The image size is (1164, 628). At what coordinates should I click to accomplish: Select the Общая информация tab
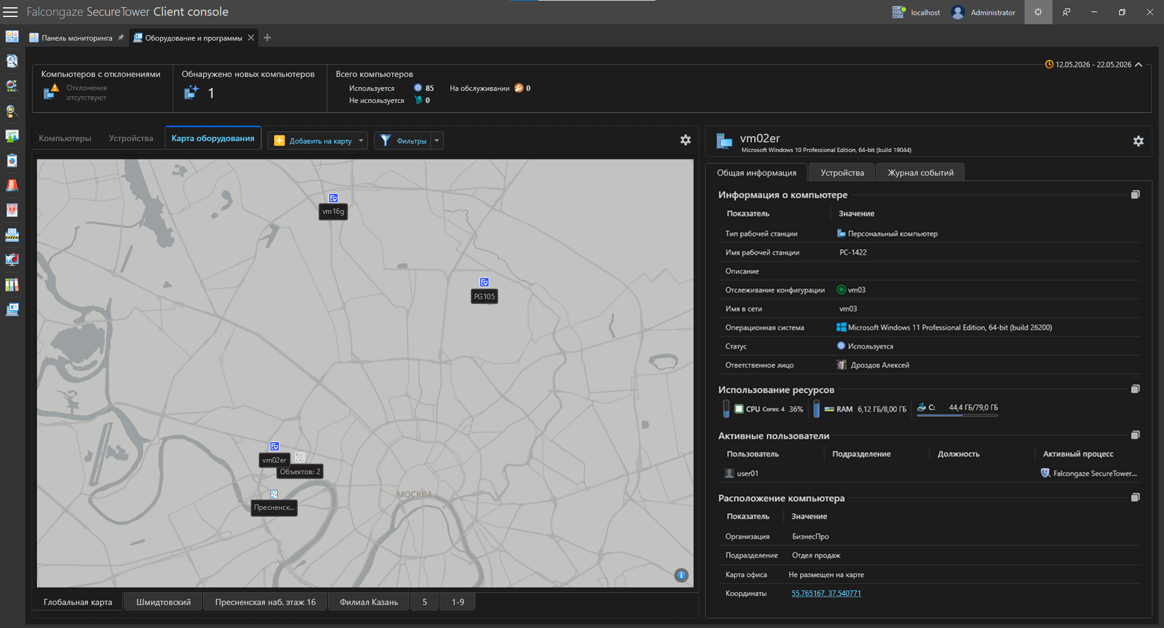(x=757, y=173)
